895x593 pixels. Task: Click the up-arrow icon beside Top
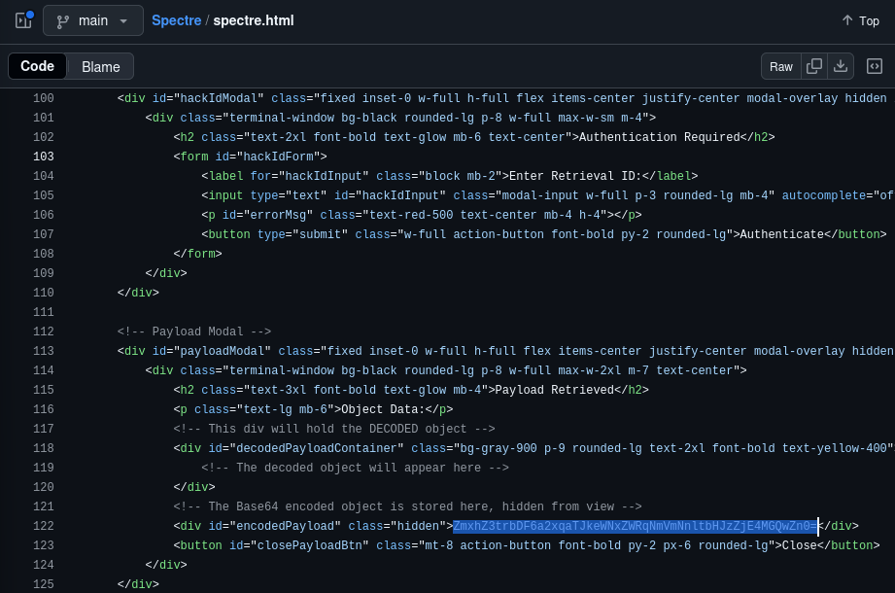(x=847, y=20)
